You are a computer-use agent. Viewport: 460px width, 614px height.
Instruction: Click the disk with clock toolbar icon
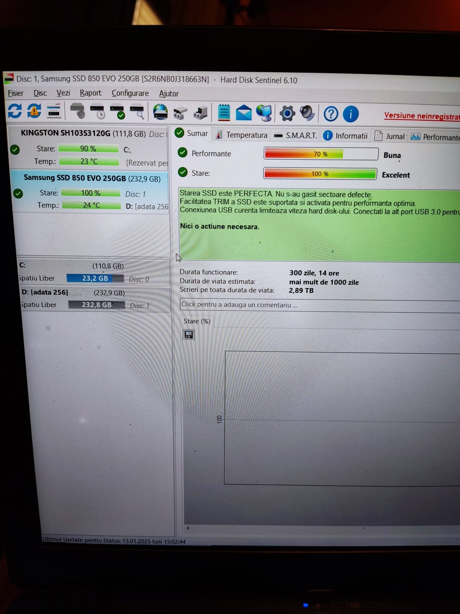97,112
